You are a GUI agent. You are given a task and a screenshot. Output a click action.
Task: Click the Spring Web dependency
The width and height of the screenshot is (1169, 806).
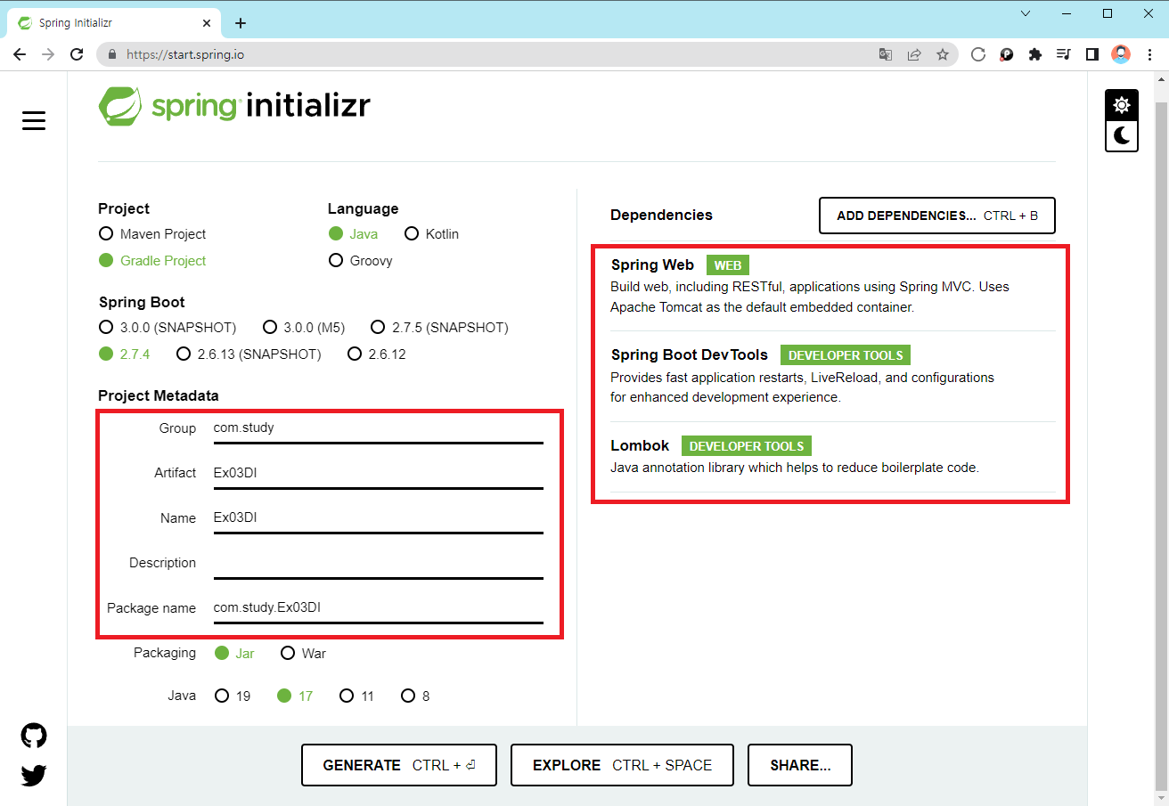(x=833, y=286)
